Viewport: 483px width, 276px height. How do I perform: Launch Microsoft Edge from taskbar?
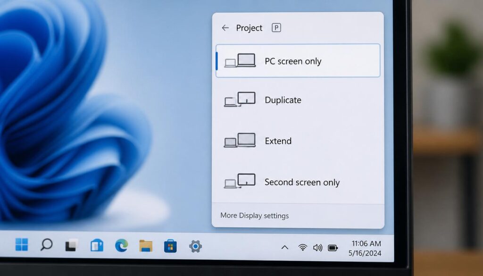tap(121, 246)
